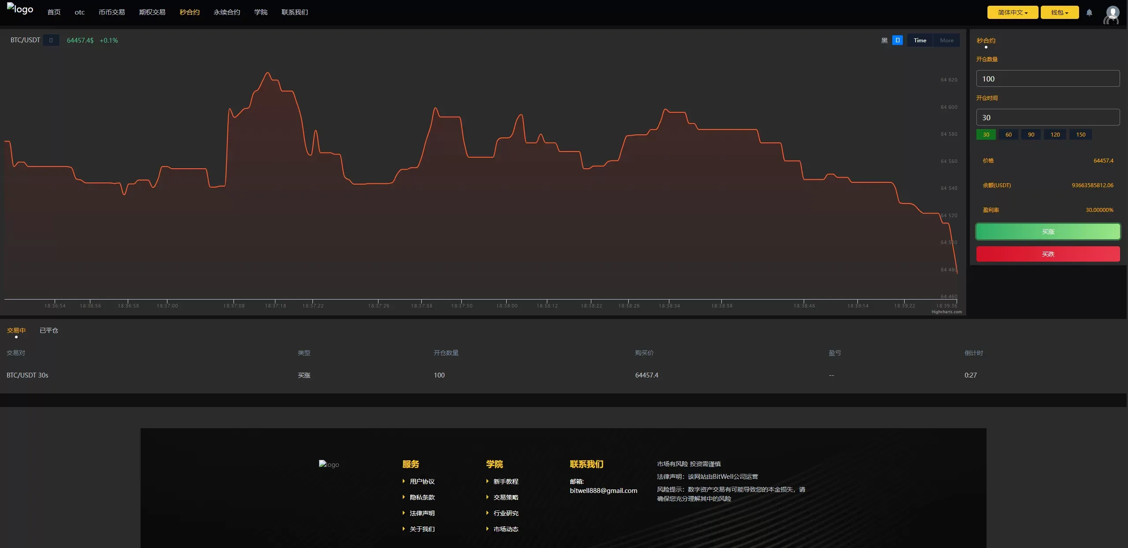Open the 简体中文 language dropdown
The height and width of the screenshot is (548, 1128).
coord(1013,12)
